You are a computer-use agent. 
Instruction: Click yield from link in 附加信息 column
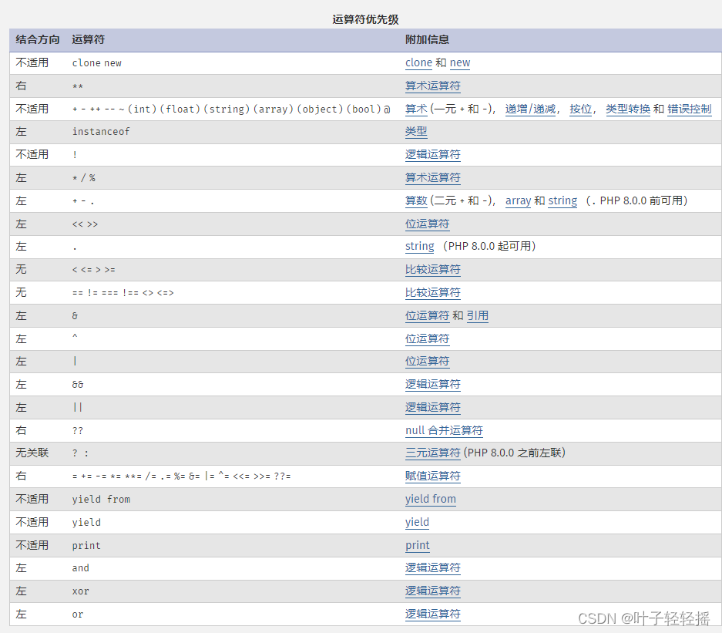tap(431, 499)
